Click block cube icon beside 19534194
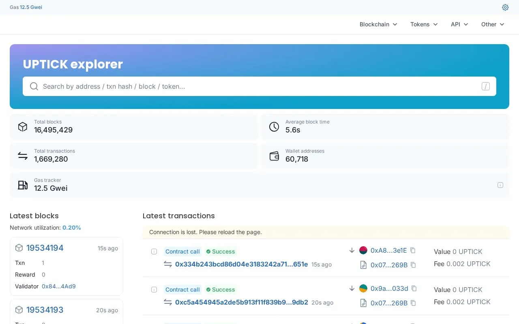 pyautogui.click(x=19, y=248)
